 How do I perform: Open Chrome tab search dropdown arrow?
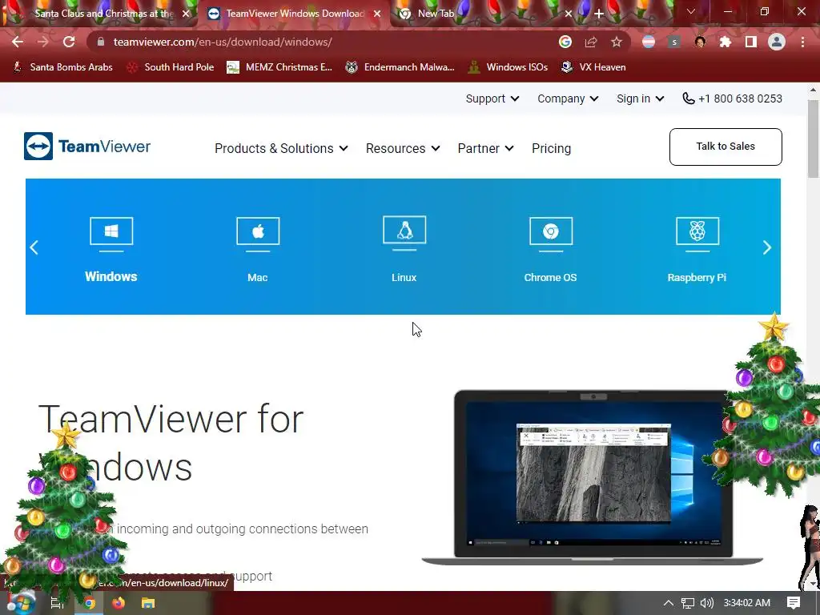coord(691,11)
